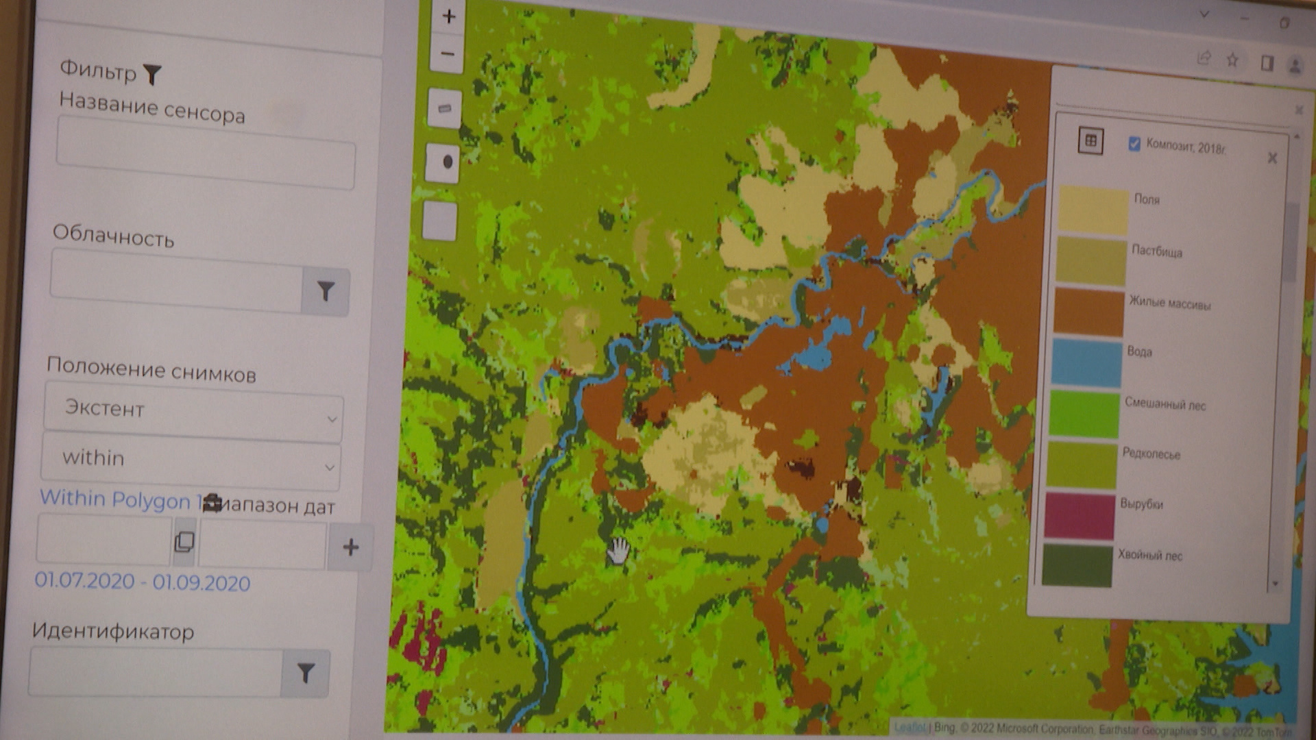Click the Поля color swatch
This screenshot has width=1316, height=740.
1093,209
